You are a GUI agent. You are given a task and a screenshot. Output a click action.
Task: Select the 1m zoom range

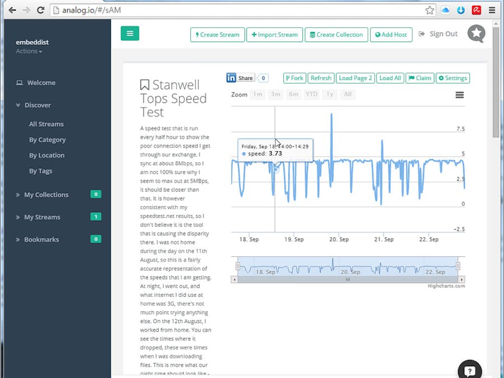258,94
